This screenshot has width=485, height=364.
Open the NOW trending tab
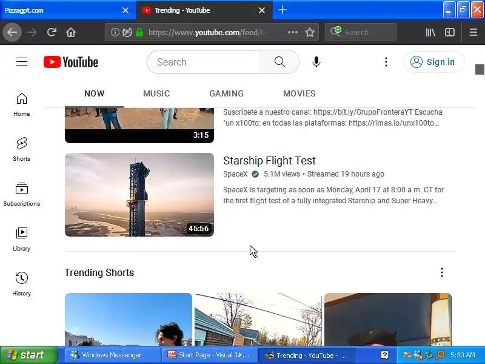click(95, 93)
